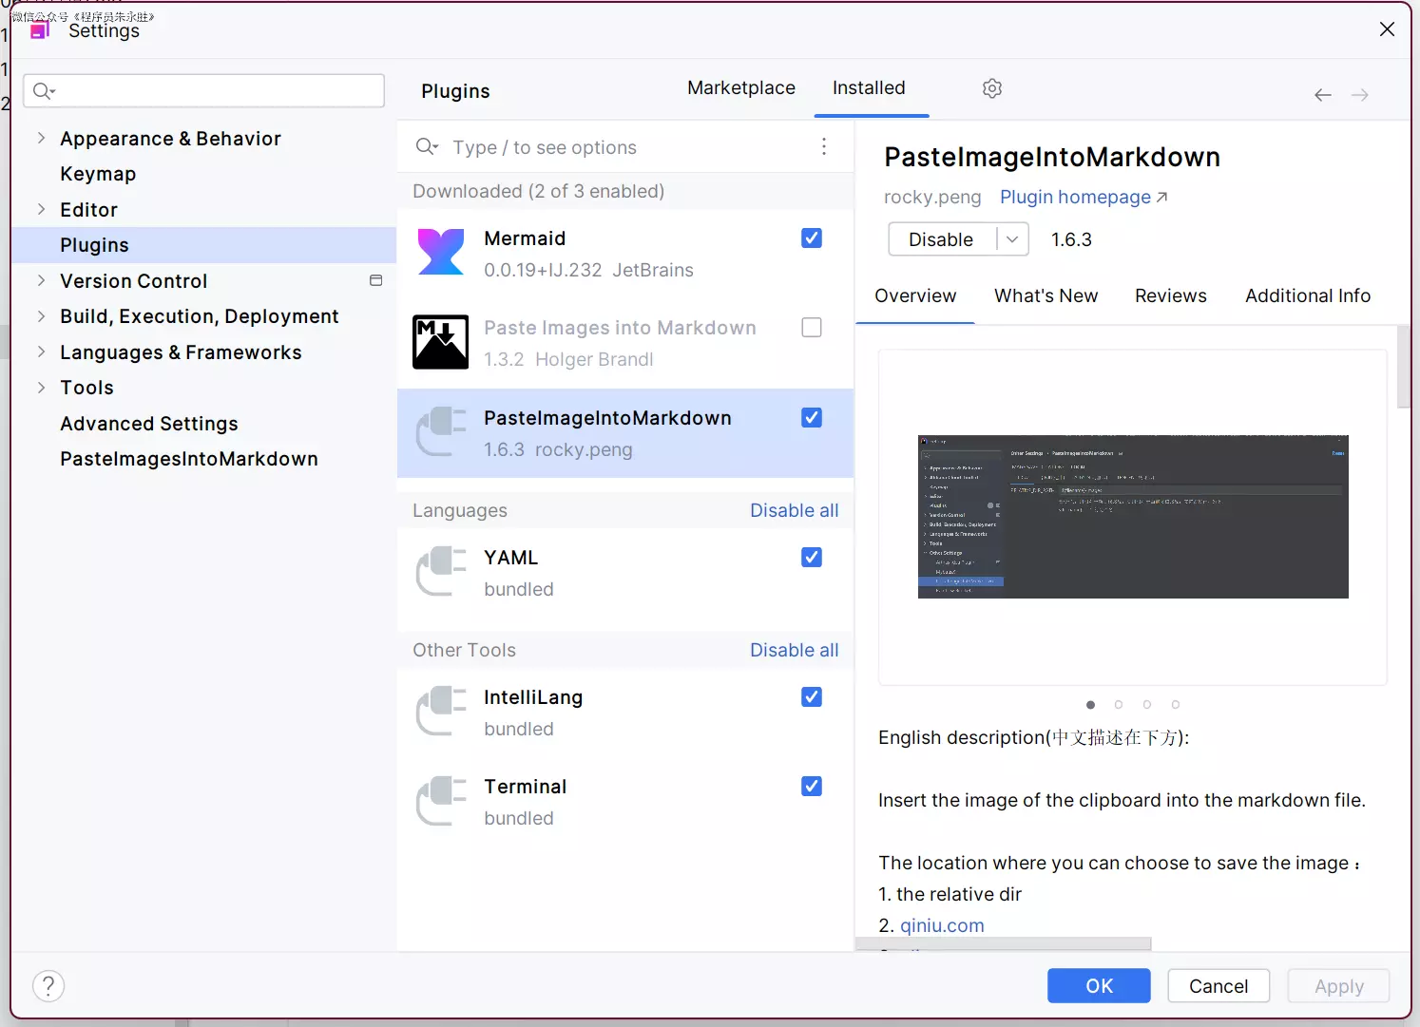Open the three-dot plugin search options menu
Screen dimensions: 1420x1027
click(823, 146)
